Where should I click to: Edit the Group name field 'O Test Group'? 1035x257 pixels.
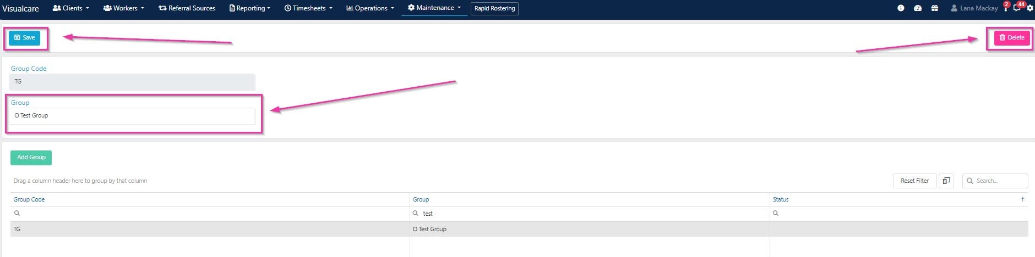tap(132, 116)
